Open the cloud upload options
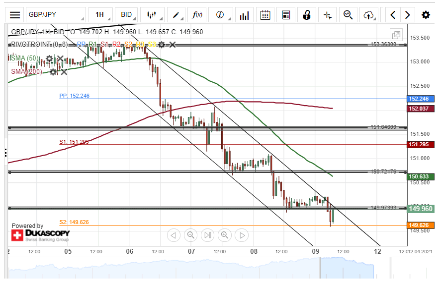 pyautogui.click(x=368, y=15)
